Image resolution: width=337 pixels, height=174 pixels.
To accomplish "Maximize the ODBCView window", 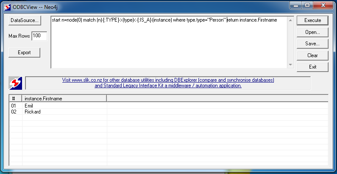I will [x=307, y=6].
